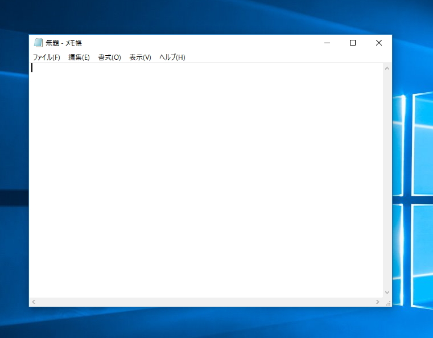The width and height of the screenshot is (433, 338).
Task: Click the 無題 - メモ帳 window title
Action: pyautogui.click(x=64, y=43)
